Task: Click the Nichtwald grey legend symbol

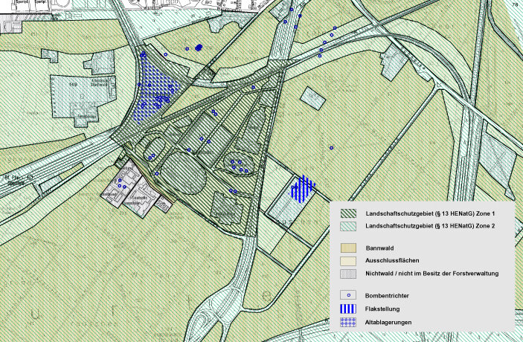Action: coord(345,273)
